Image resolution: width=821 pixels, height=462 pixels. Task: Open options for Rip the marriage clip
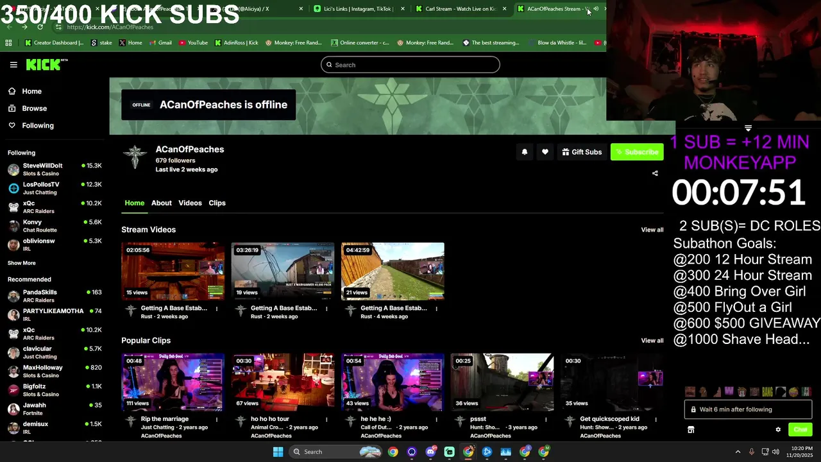tap(216, 420)
